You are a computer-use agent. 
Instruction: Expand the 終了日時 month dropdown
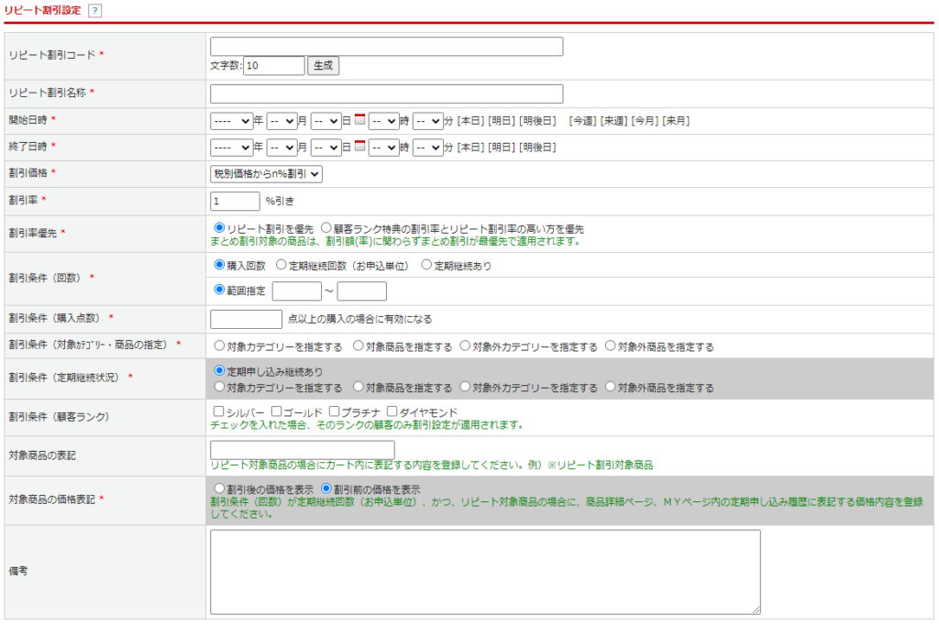[x=282, y=148]
